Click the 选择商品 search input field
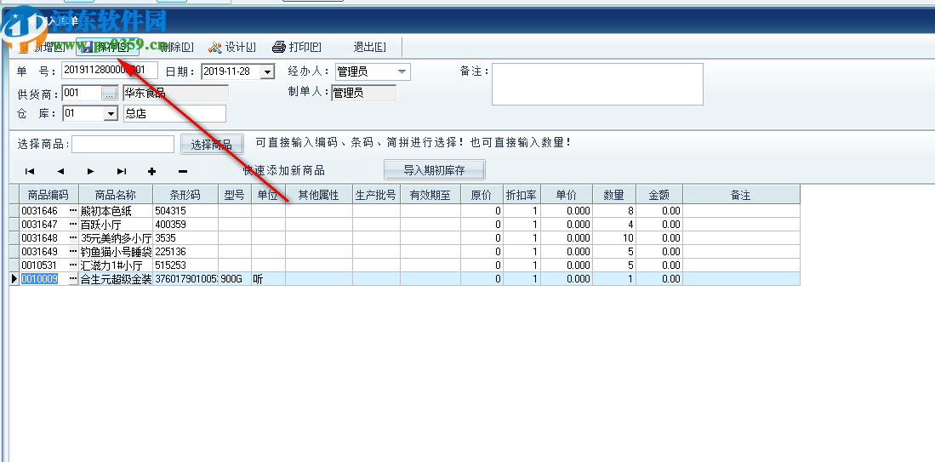The width and height of the screenshot is (935, 462). [123, 144]
